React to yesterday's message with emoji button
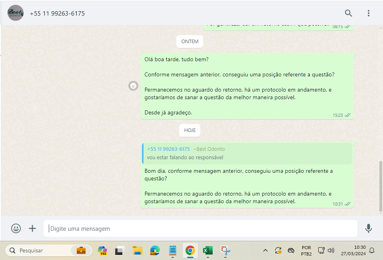 (x=133, y=86)
